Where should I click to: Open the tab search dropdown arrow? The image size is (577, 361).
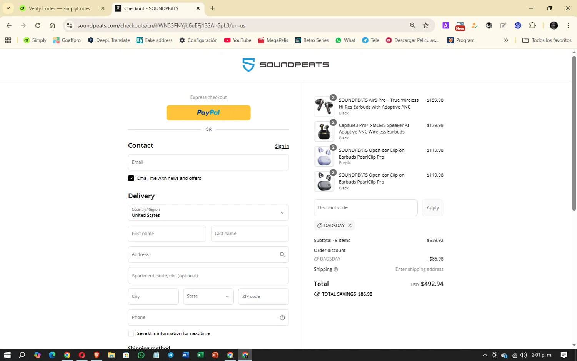pos(8,8)
